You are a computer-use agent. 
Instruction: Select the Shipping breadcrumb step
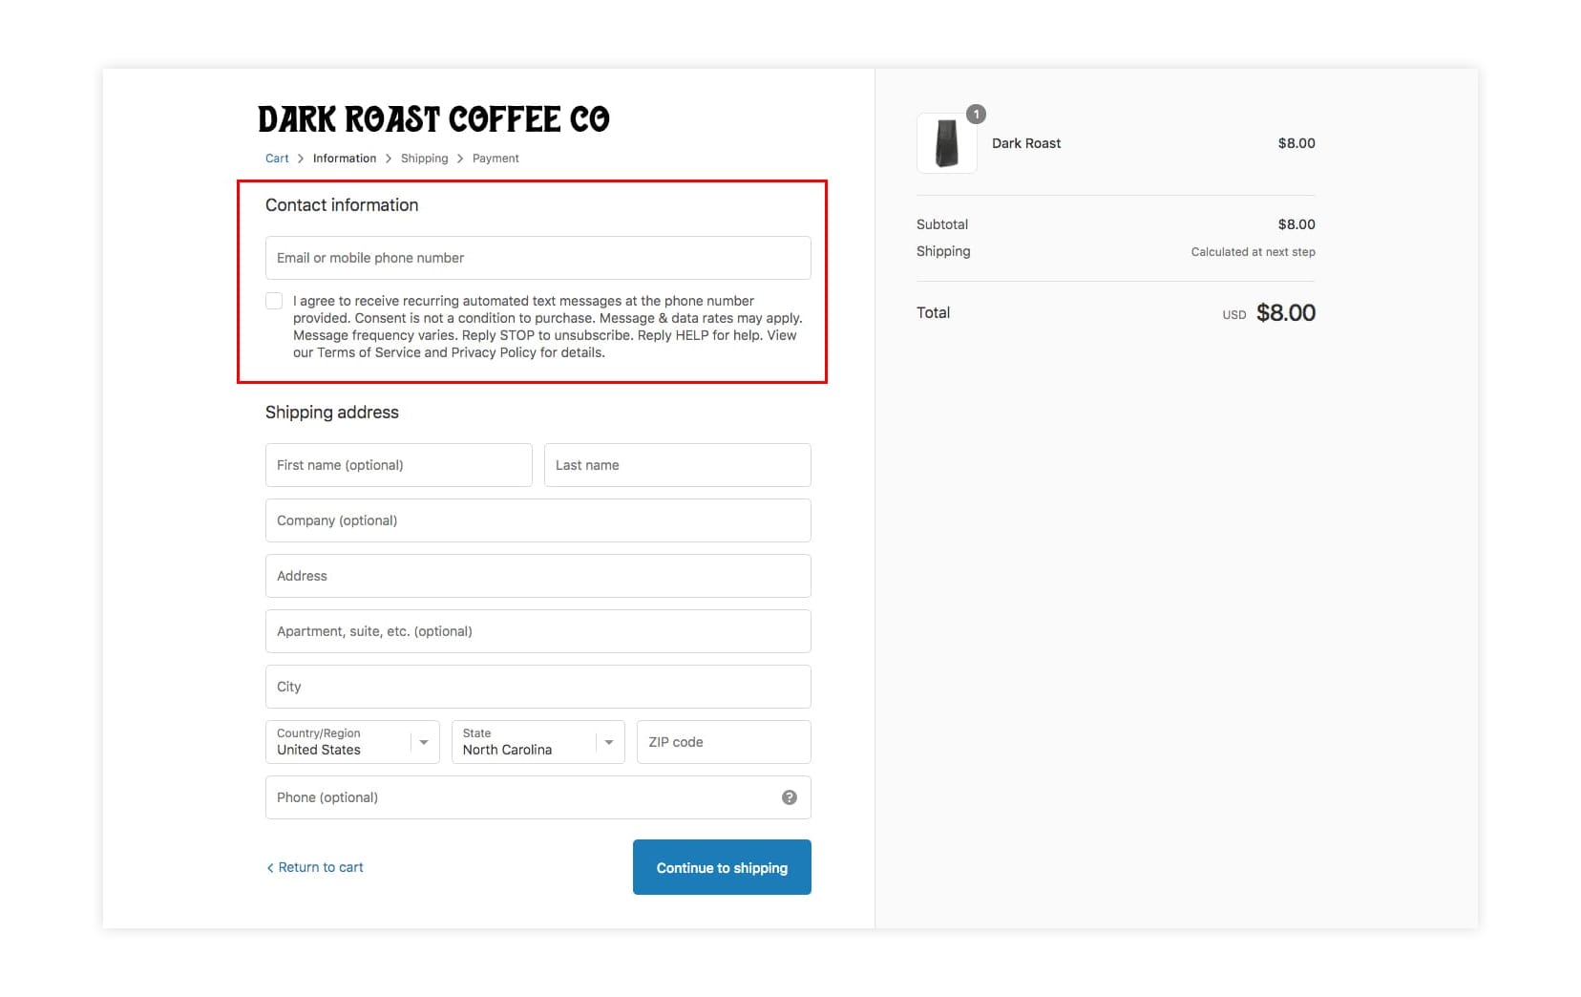[x=424, y=159]
